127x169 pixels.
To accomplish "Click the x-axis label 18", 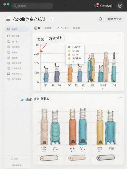I will [x=76, y=85].
